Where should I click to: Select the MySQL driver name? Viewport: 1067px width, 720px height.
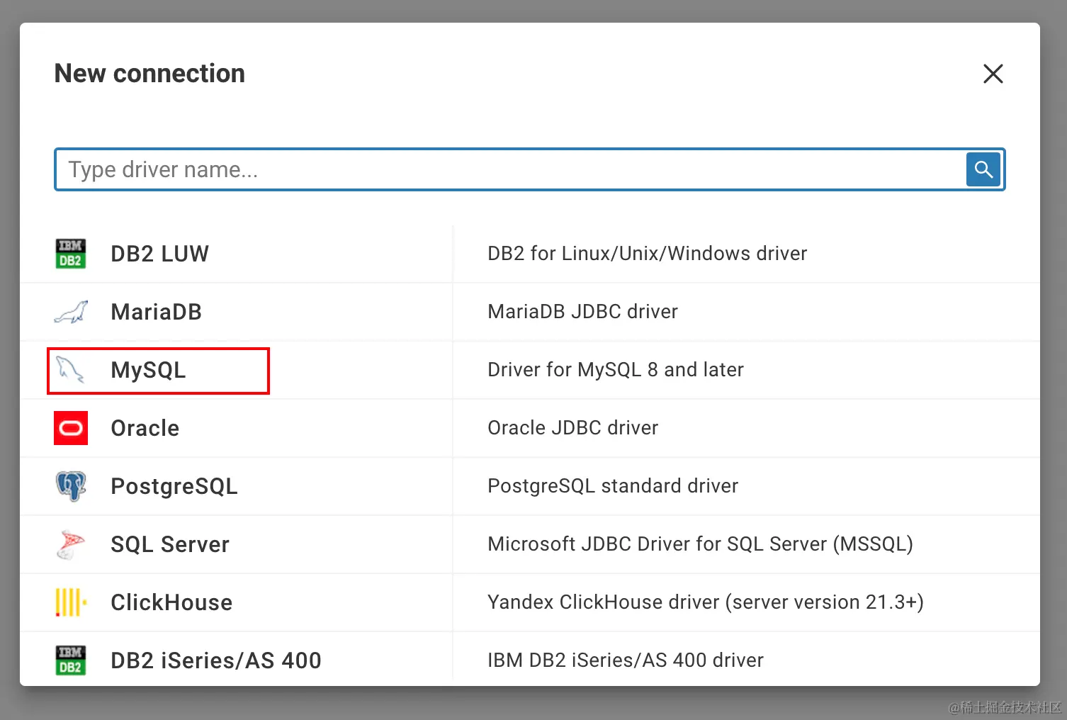click(148, 370)
